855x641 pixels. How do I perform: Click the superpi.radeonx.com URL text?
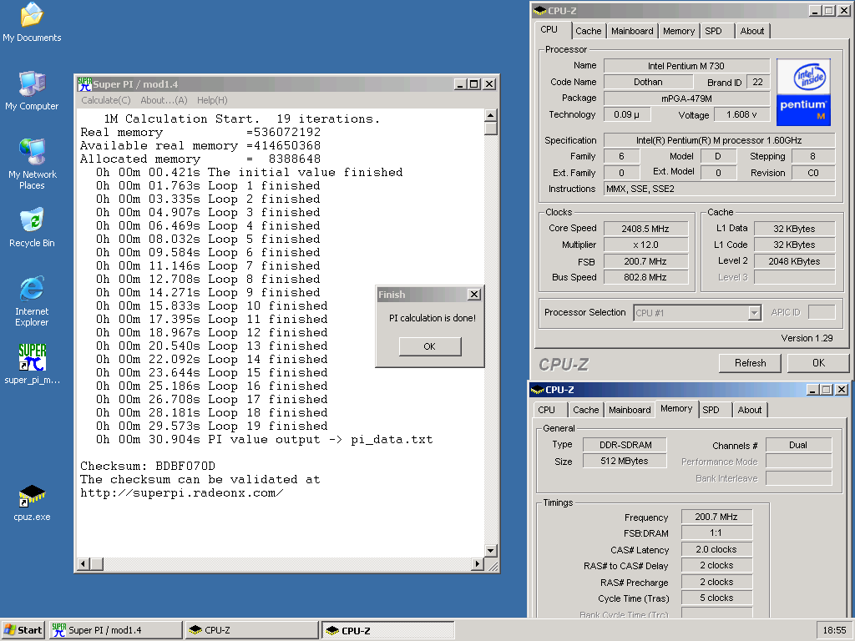click(x=181, y=492)
